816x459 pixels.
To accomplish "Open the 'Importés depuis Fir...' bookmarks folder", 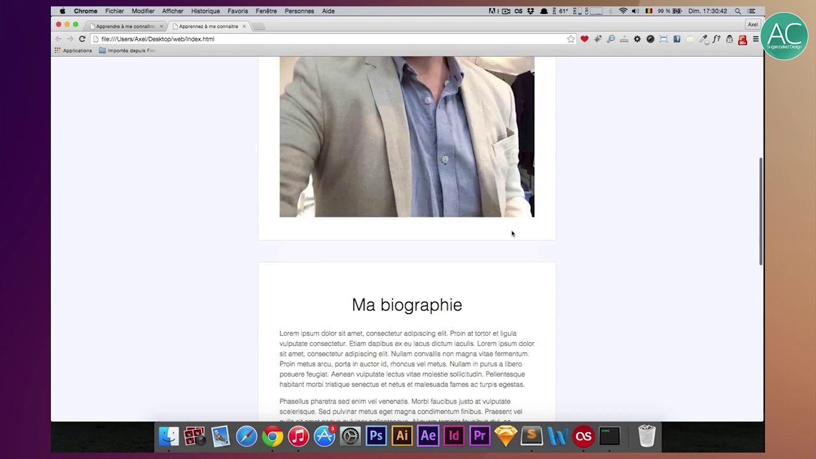I will pyautogui.click(x=127, y=50).
